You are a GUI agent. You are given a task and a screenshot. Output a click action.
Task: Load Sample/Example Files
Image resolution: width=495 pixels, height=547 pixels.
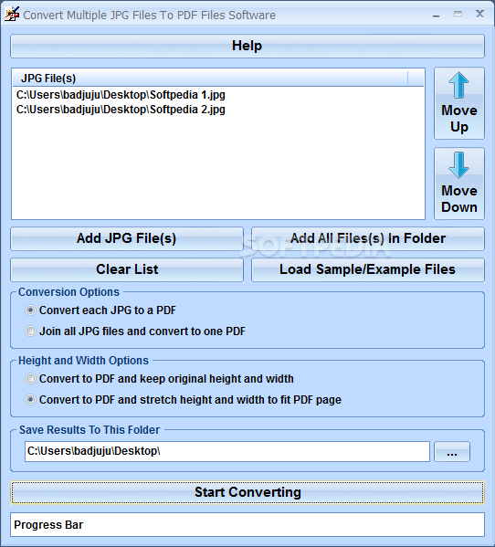[368, 269]
